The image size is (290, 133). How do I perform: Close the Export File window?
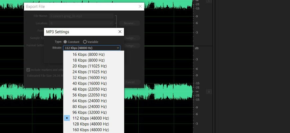coord(140,6)
